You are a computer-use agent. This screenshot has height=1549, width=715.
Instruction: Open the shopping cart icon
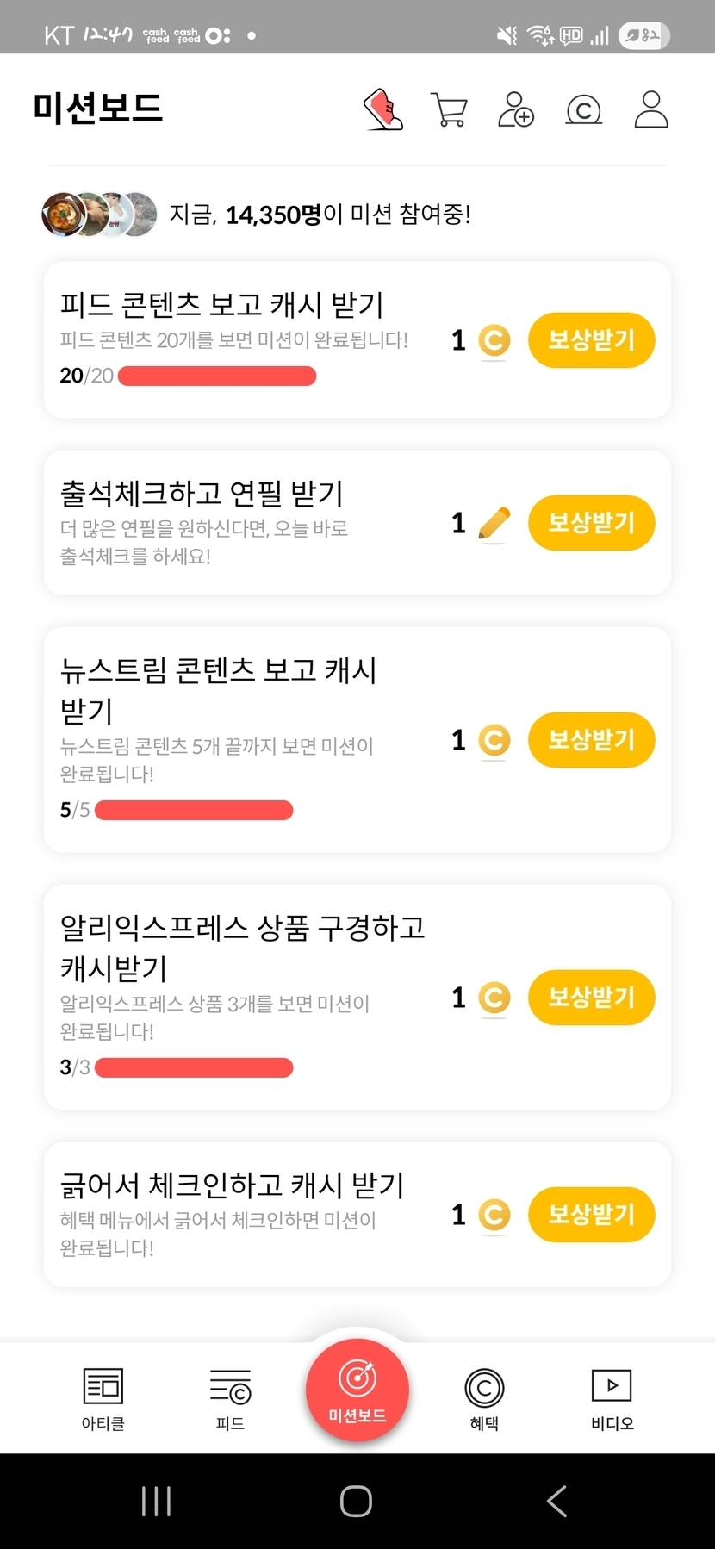click(449, 110)
